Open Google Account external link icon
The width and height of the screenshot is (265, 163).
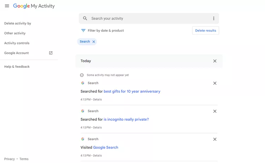(x=51, y=53)
